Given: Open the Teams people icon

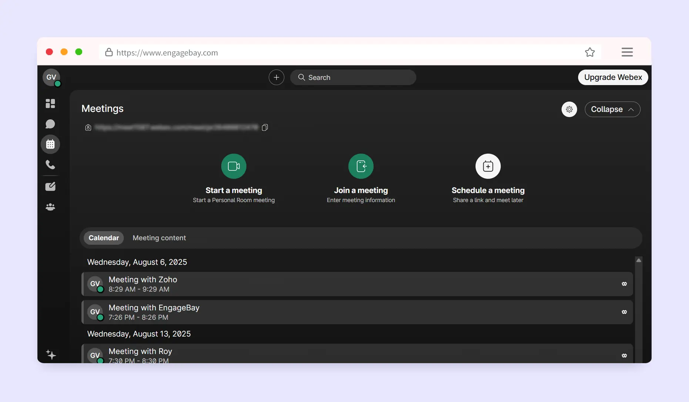Looking at the screenshot, I should (50, 207).
